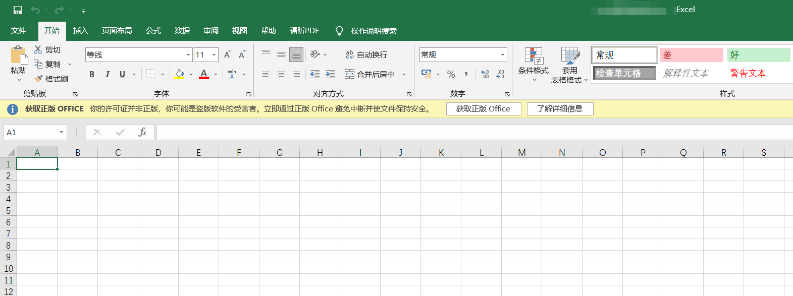The height and width of the screenshot is (296, 793).
Task: Toggle Bold formatting
Action: [92, 74]
